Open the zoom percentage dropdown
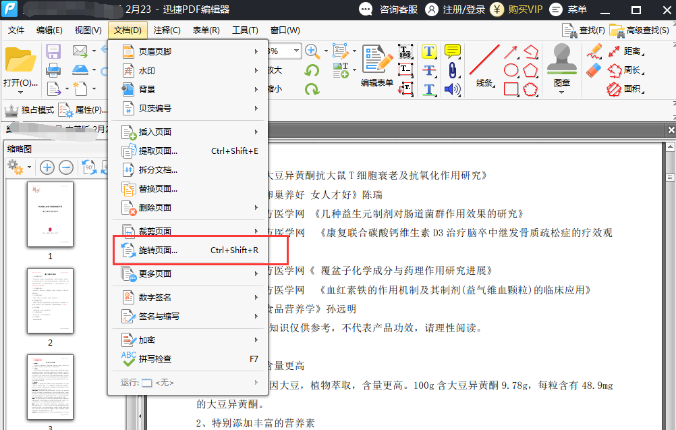The height and width of the screenshot is (430, 676). [296, 51]
